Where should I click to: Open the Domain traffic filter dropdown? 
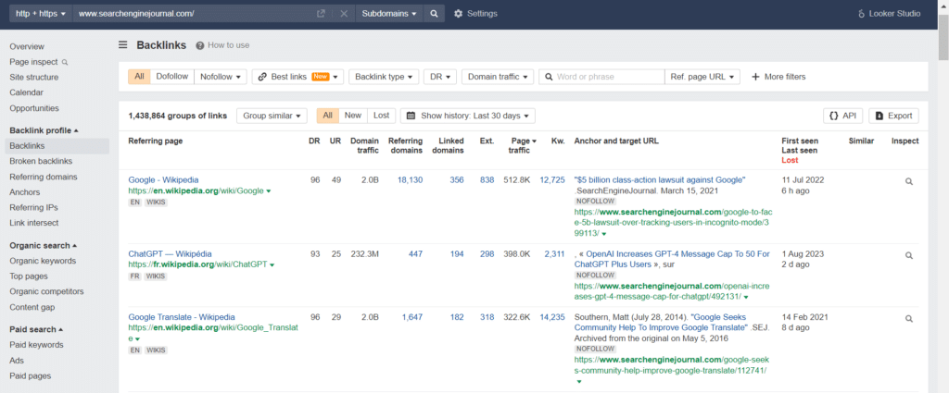click(x=498, y=77)
